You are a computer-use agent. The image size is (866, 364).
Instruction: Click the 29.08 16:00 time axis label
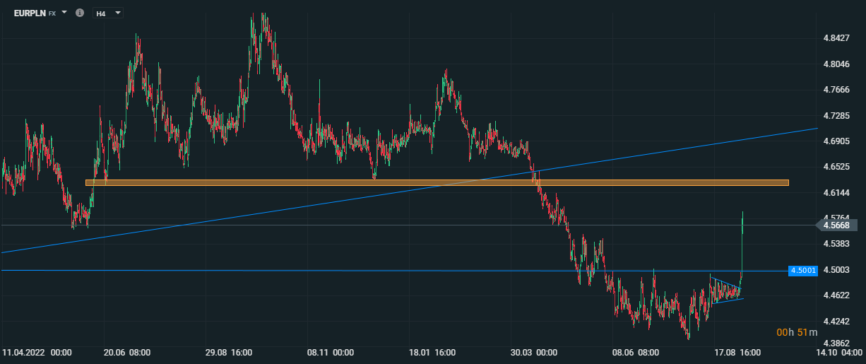230,352
